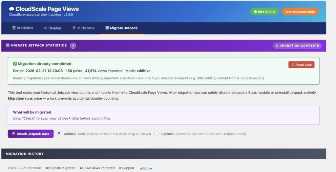The width and height of the screenshot is (336, 172).
Task: Click the green checkmark icon next to Migration already completed
Action: click(x=15, y=64)
